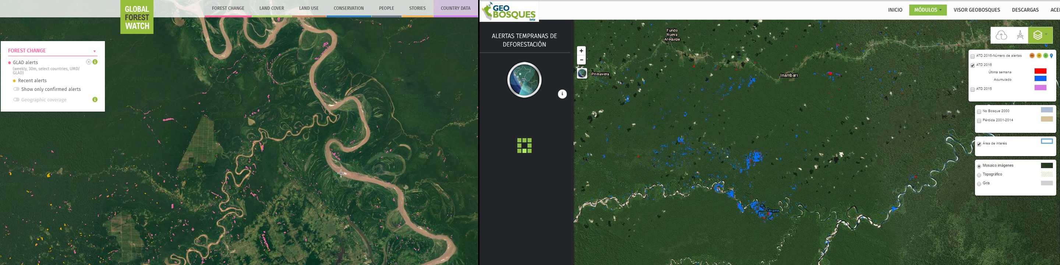
Task: Toggle Geographic coverage switch
Action: 17,100
